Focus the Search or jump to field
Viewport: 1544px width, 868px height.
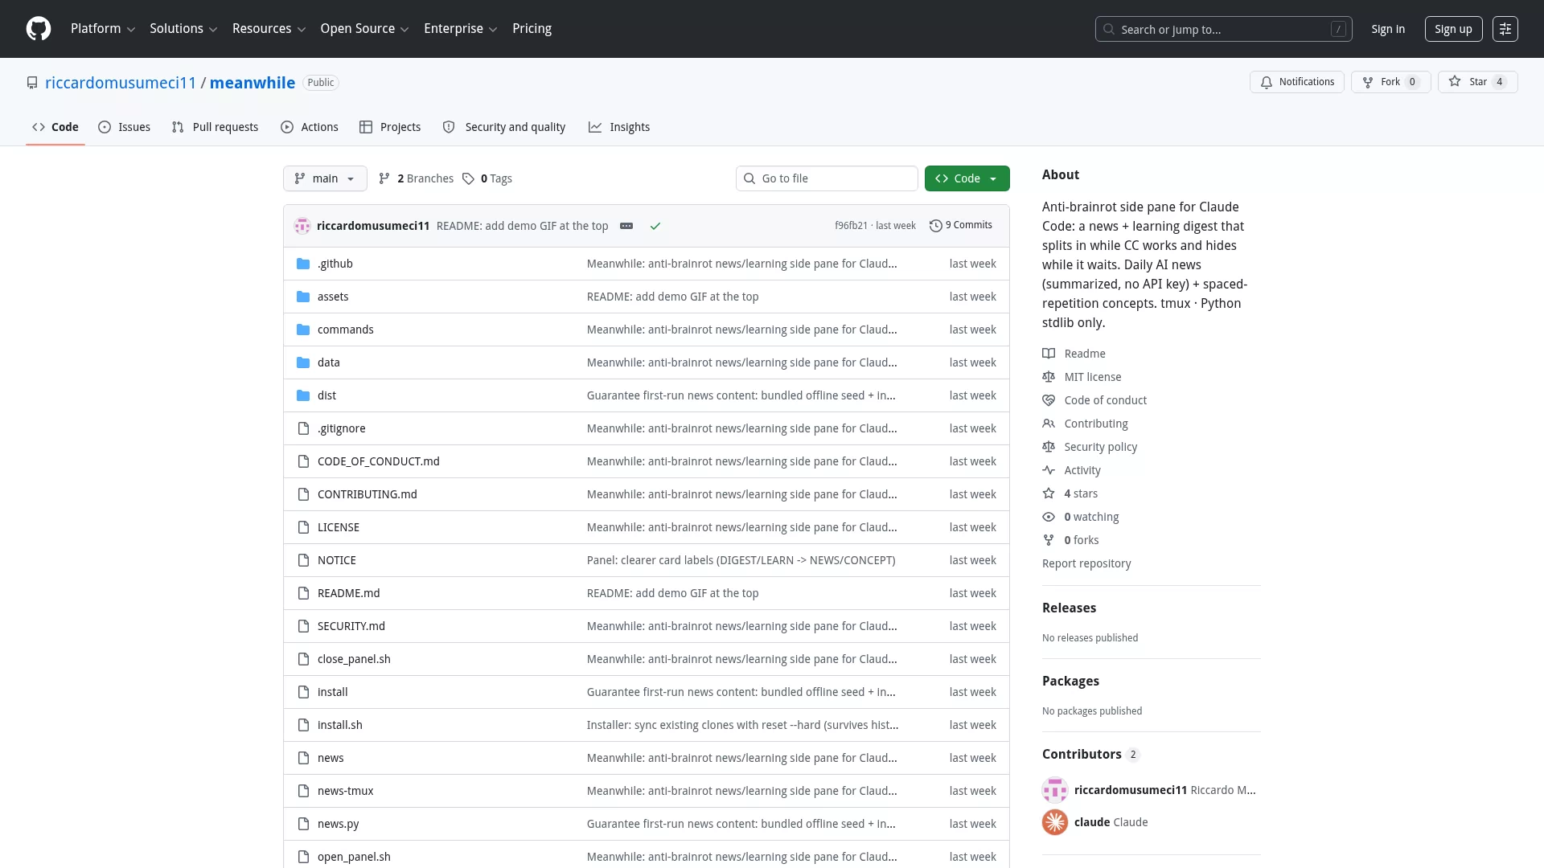pos(1223,29)
